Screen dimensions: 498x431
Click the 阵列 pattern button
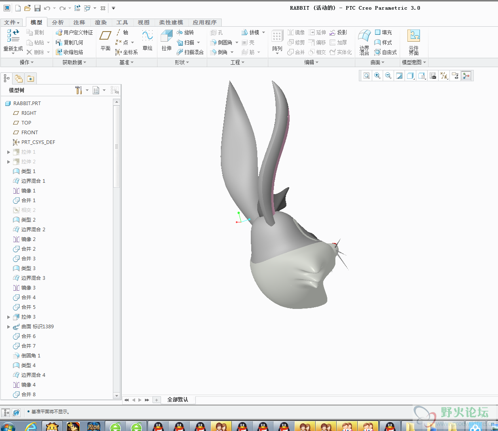(x=277, y=42)
